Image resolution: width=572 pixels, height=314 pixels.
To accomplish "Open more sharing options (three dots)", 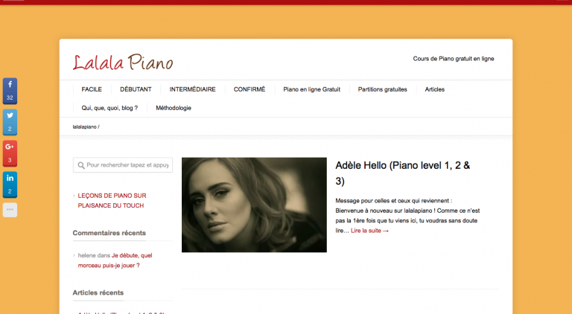I will pyautogui.click(x=10, y=210).
